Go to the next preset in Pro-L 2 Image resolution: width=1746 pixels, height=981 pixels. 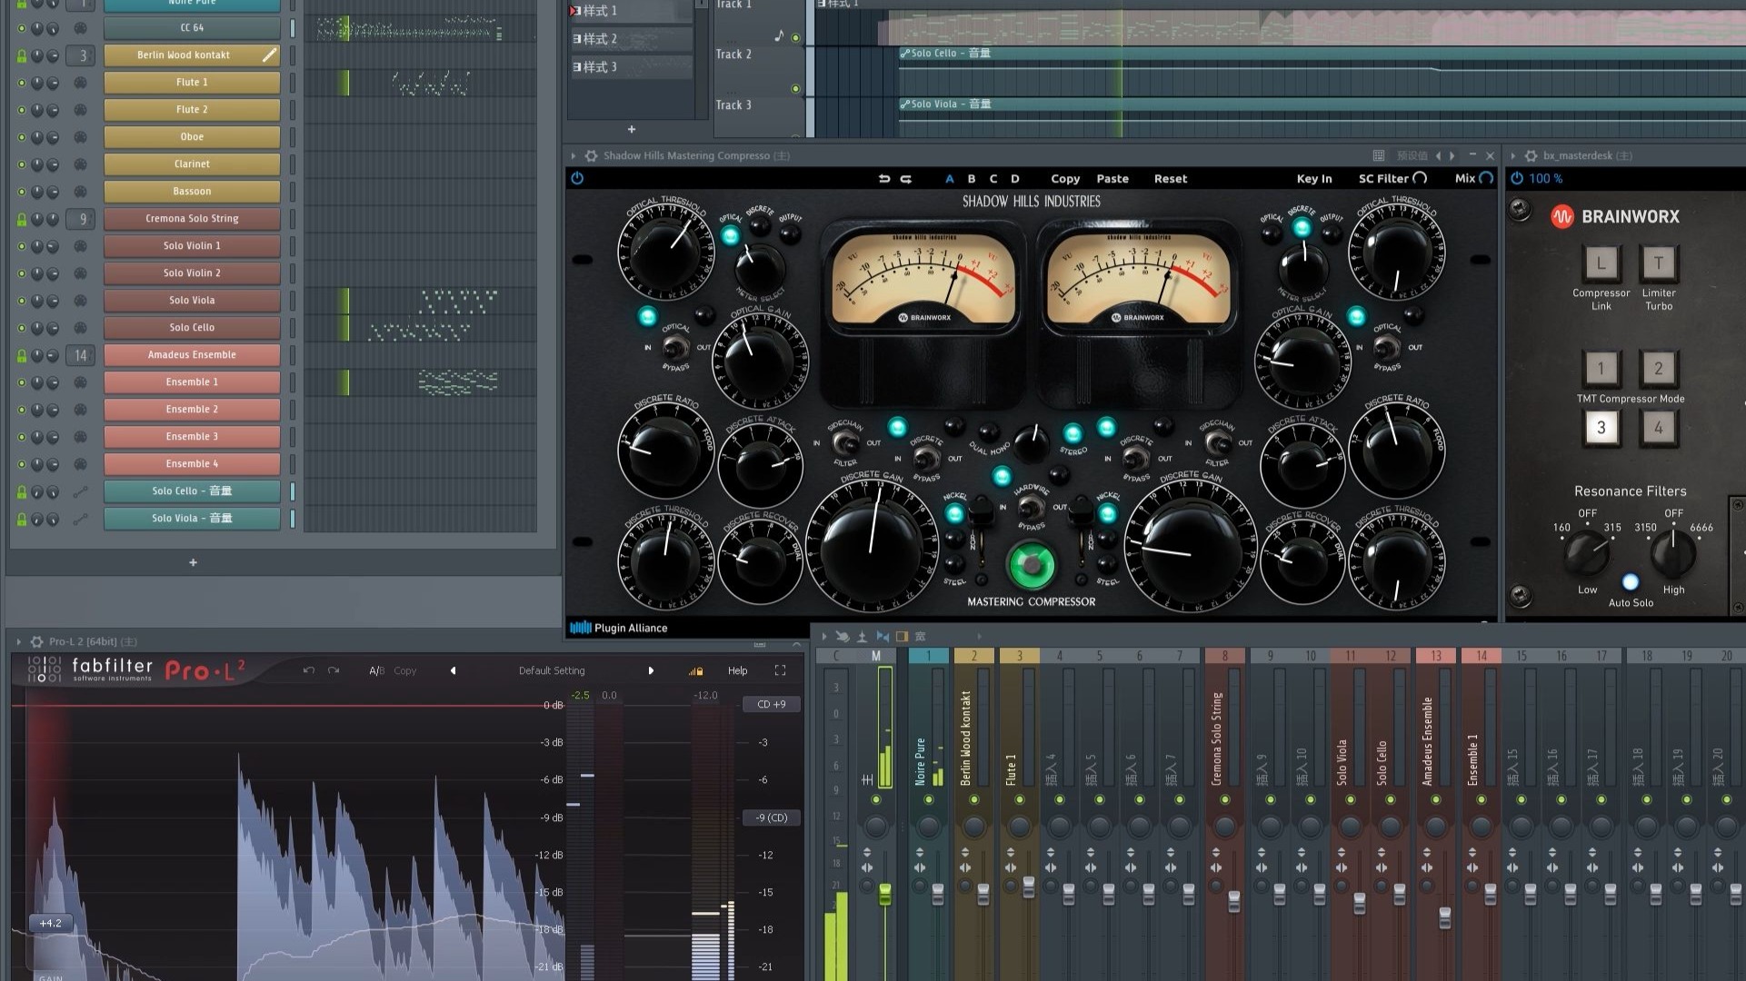[x=651, y=671]
